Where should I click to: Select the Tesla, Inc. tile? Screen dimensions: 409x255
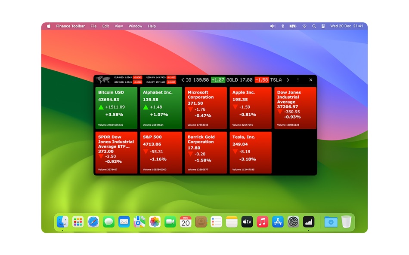[x=251, y=152]
